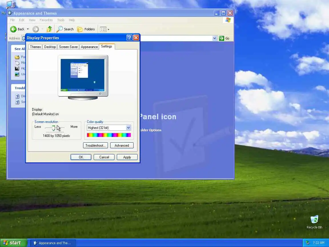Click the Display Properties help question button
Viewport: 329px width, 247px height.
pyautogui.click(x=129, y=38)
